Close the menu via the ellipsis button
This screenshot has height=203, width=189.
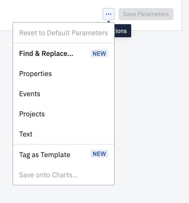[109, 14]
